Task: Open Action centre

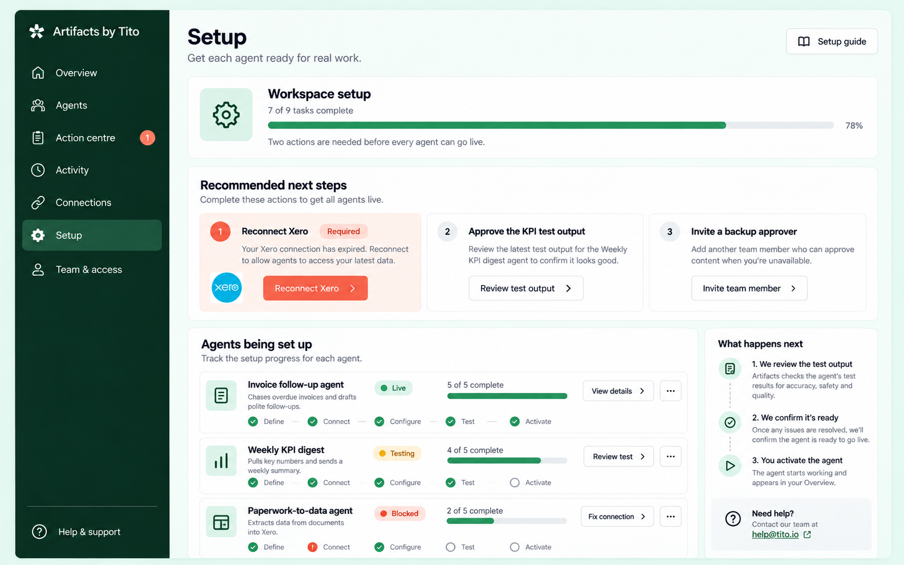Action: click(x=92, y=138)
